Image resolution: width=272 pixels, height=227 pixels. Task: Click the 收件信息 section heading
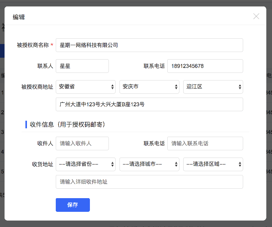point(68,124)
